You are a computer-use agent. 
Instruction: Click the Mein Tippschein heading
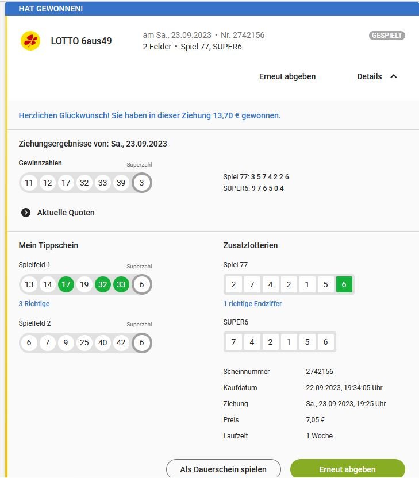(48, 245)
